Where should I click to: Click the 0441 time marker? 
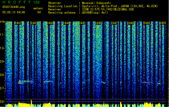pyautogui.click(x=18, y=23)
